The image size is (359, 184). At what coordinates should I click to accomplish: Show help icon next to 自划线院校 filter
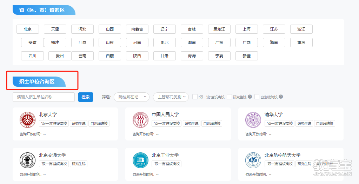coord(281,97)
